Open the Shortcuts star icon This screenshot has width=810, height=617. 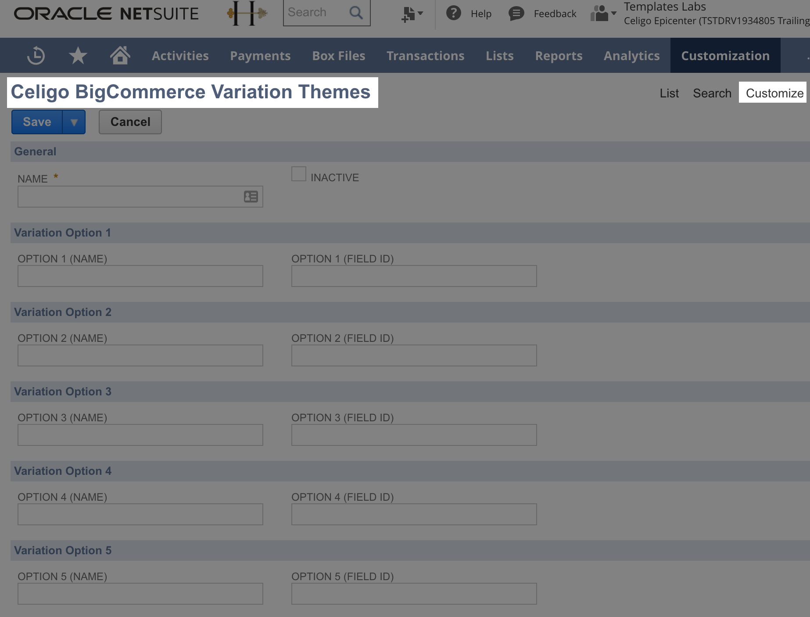point(78,56)
